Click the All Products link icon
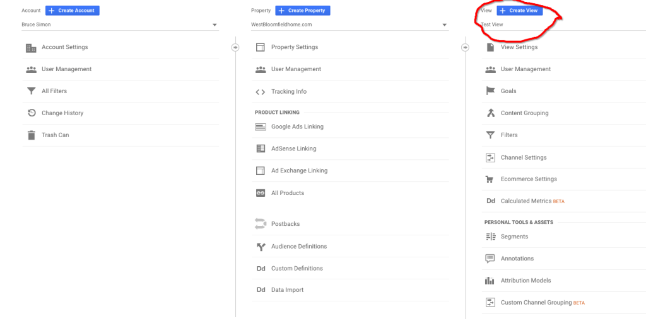 coord(261,193)
